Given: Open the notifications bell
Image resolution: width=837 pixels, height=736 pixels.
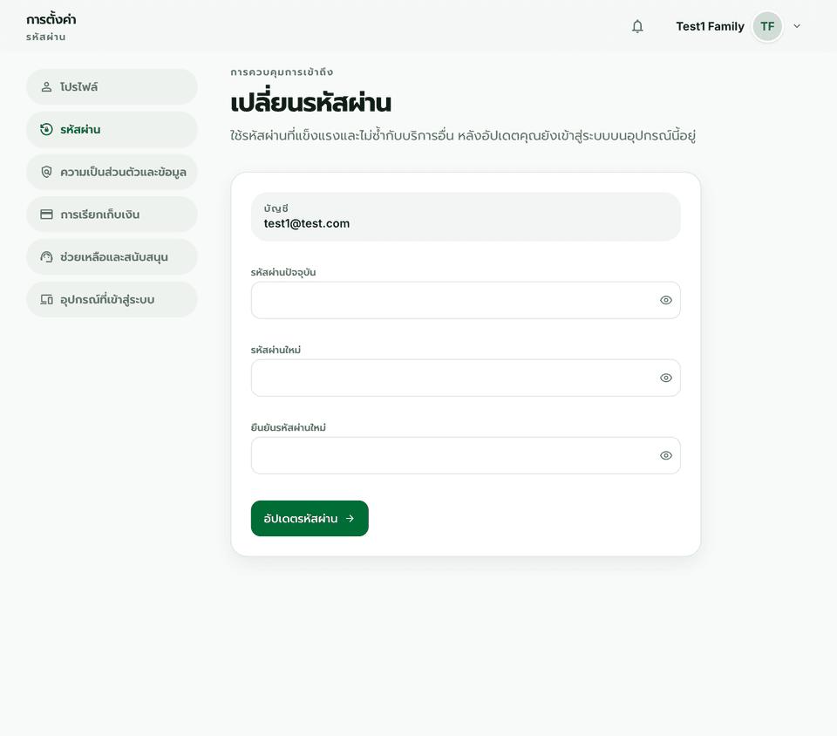Looking at the screenshot, I should (637, 26).
